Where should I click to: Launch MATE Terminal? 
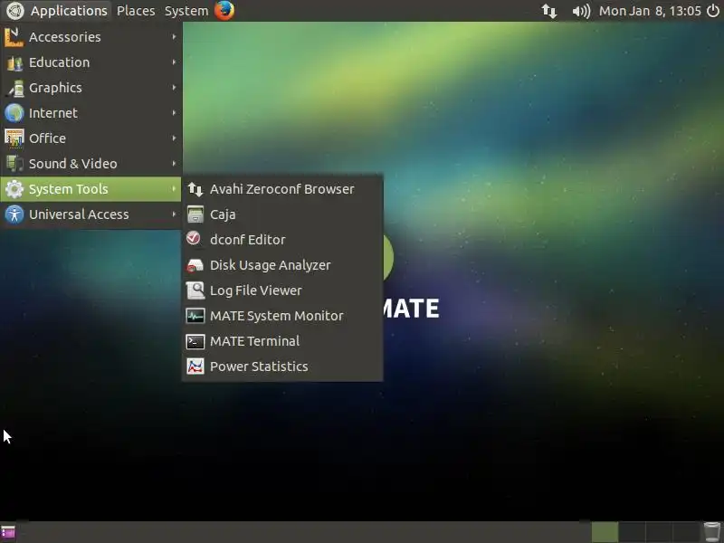click(254, 341)
